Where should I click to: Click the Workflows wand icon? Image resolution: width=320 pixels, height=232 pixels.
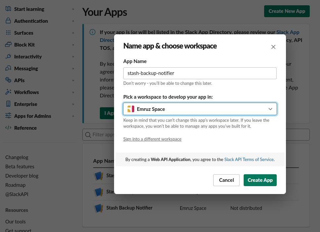pos(8,92)
